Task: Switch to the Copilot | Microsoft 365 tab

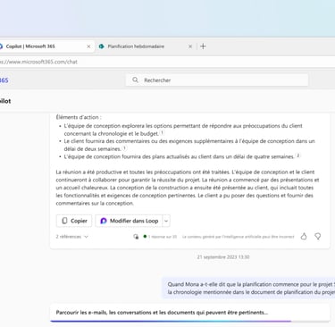Action: [45, 46]
